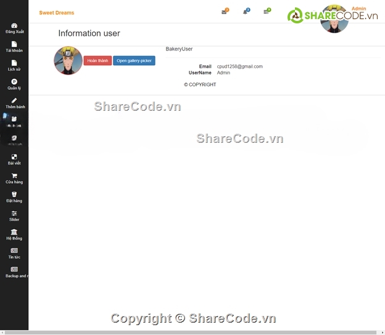Click the scrollbar right arrow
The width and height of the screenshot is (385, 335).
click(383, 333)
